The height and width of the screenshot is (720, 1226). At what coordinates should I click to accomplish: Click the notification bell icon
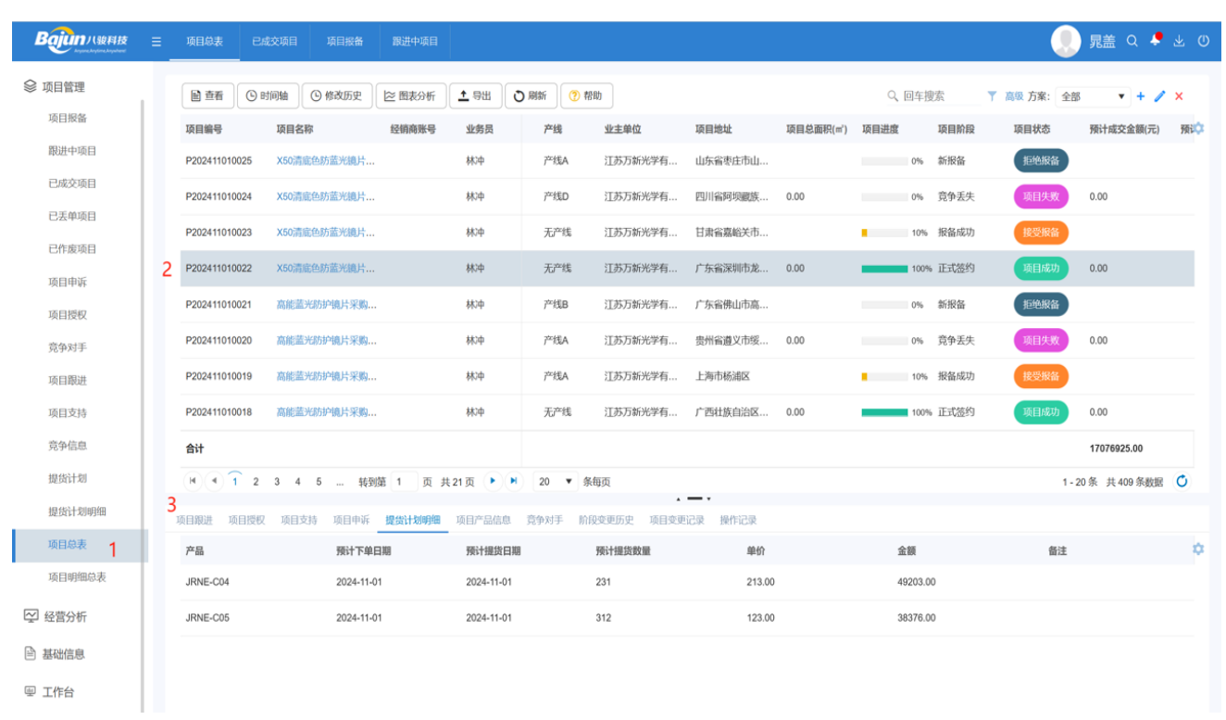(1156, 41)
